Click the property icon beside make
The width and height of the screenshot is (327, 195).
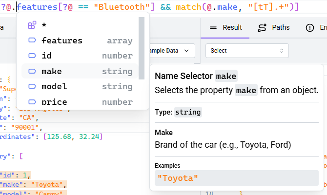click(32, 71)
